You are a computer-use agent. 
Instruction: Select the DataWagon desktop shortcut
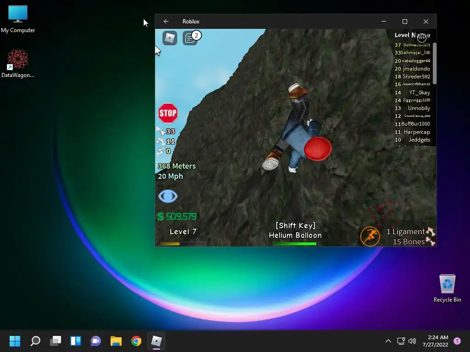(18, 64)
